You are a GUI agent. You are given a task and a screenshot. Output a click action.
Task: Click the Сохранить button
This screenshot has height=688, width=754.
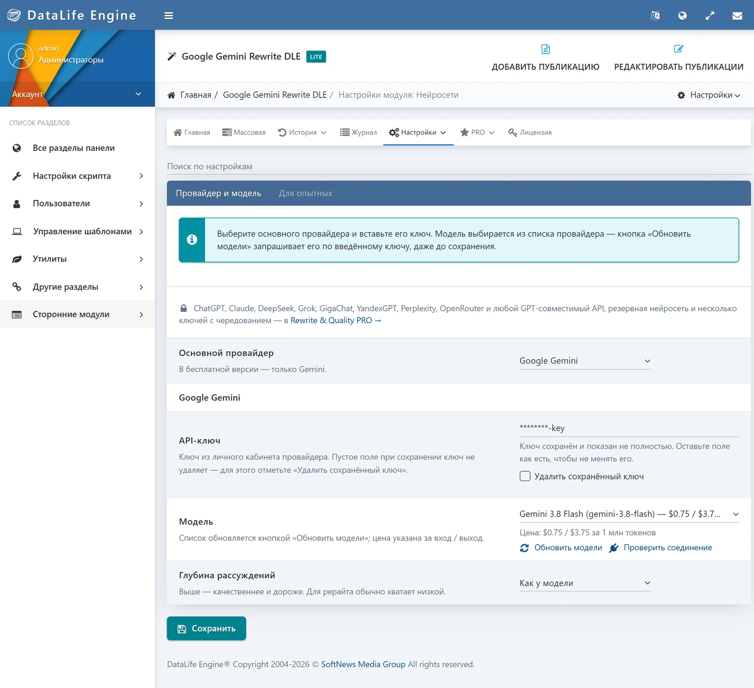206,628
